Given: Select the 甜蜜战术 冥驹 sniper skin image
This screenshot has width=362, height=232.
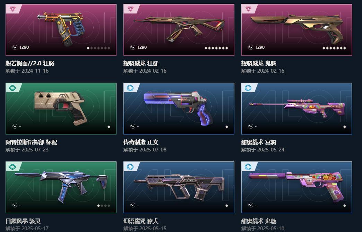Looking at the screenshot, I should (297, 109).
